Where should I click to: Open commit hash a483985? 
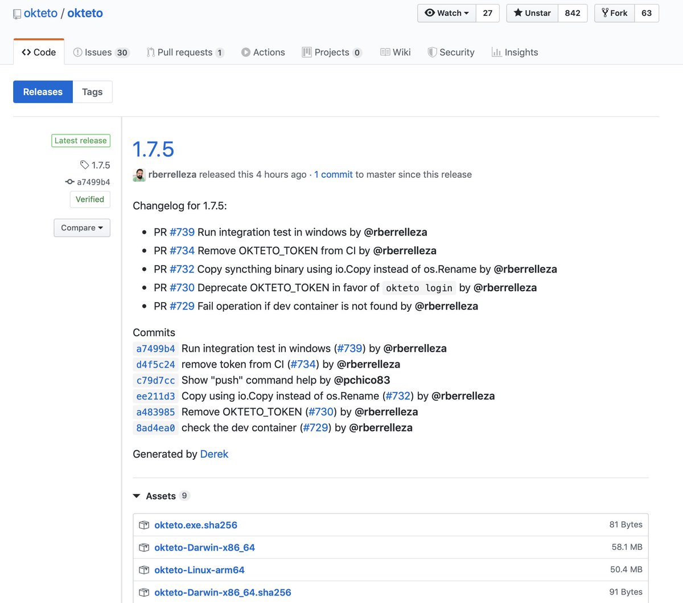pyautogui.click(x=155, y=412)
